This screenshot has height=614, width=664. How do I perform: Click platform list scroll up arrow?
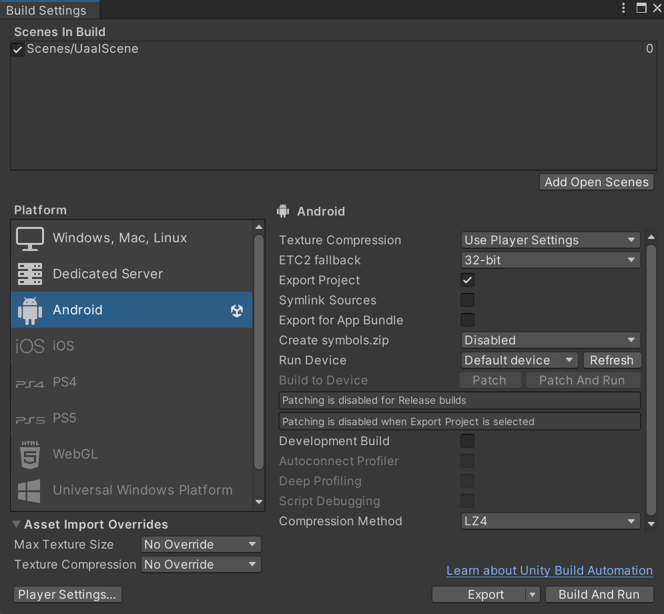click(x=259, y=228)
